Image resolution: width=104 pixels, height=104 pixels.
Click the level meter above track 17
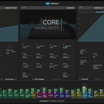click(84, 89)
